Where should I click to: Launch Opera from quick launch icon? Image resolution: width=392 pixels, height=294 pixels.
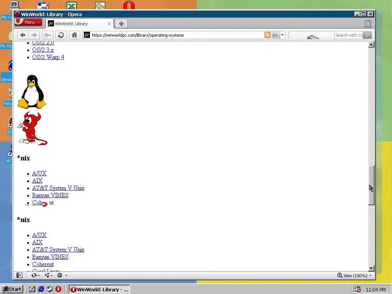point(58,289)
